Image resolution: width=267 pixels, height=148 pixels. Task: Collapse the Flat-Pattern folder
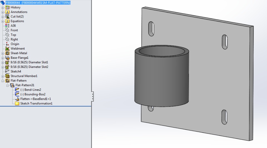pyautogui.click(x=3, y=81)
